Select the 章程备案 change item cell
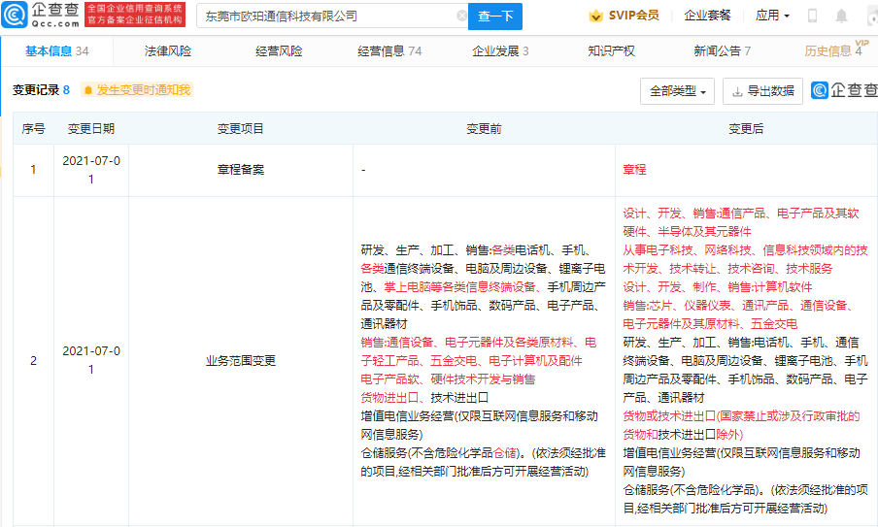This screenshot has height=527, width=878. click(x=241, y=170)
